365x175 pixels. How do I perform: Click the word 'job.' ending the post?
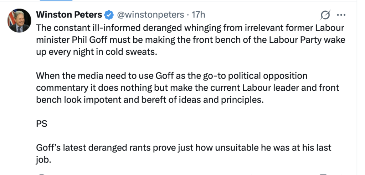point(44,160)
